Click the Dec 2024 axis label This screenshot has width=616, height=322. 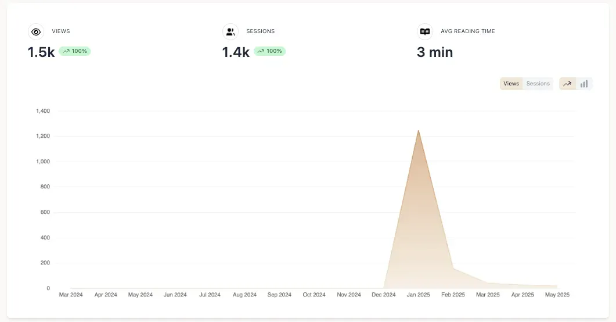pyautogui.click(x=384, y=295)
